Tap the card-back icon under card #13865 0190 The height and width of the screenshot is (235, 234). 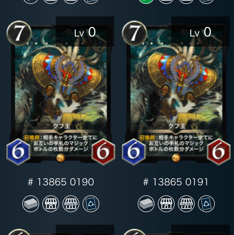tap(91, 204)
